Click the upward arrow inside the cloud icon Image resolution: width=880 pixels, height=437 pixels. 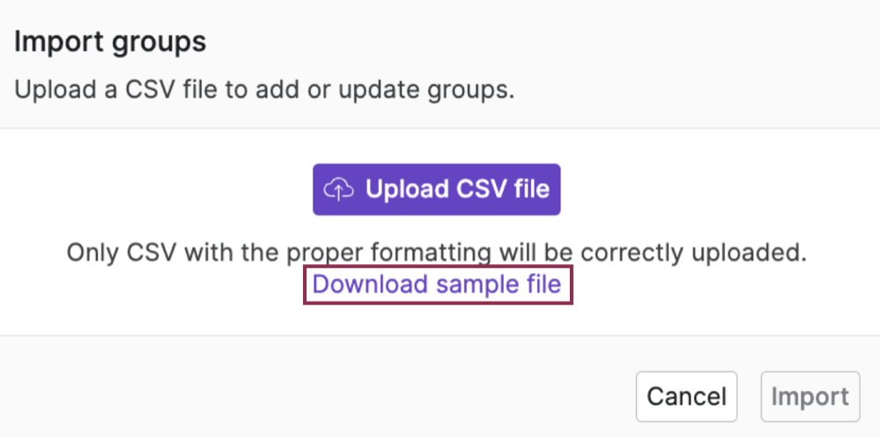[338, 192]
